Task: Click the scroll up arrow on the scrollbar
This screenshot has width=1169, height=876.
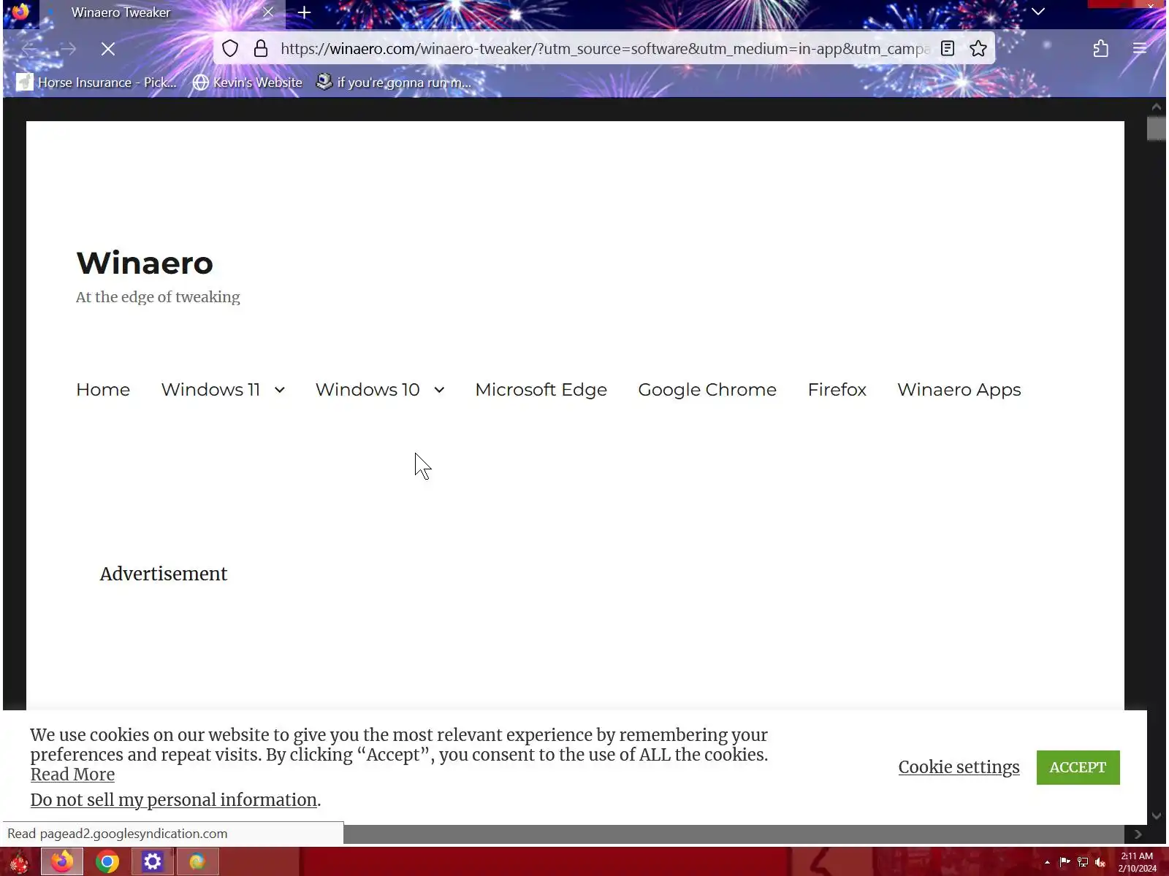Action: point(1156,107)
